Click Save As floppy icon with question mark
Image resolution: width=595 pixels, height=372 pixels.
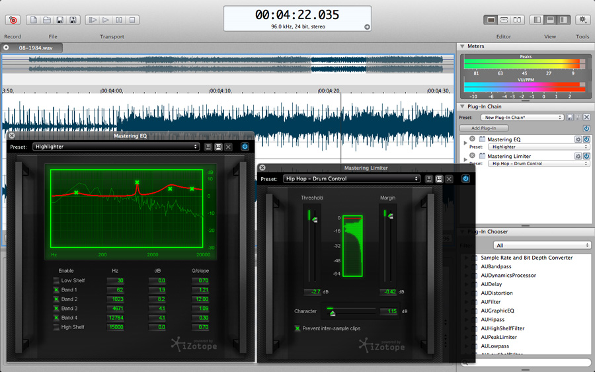click(73, 20)
